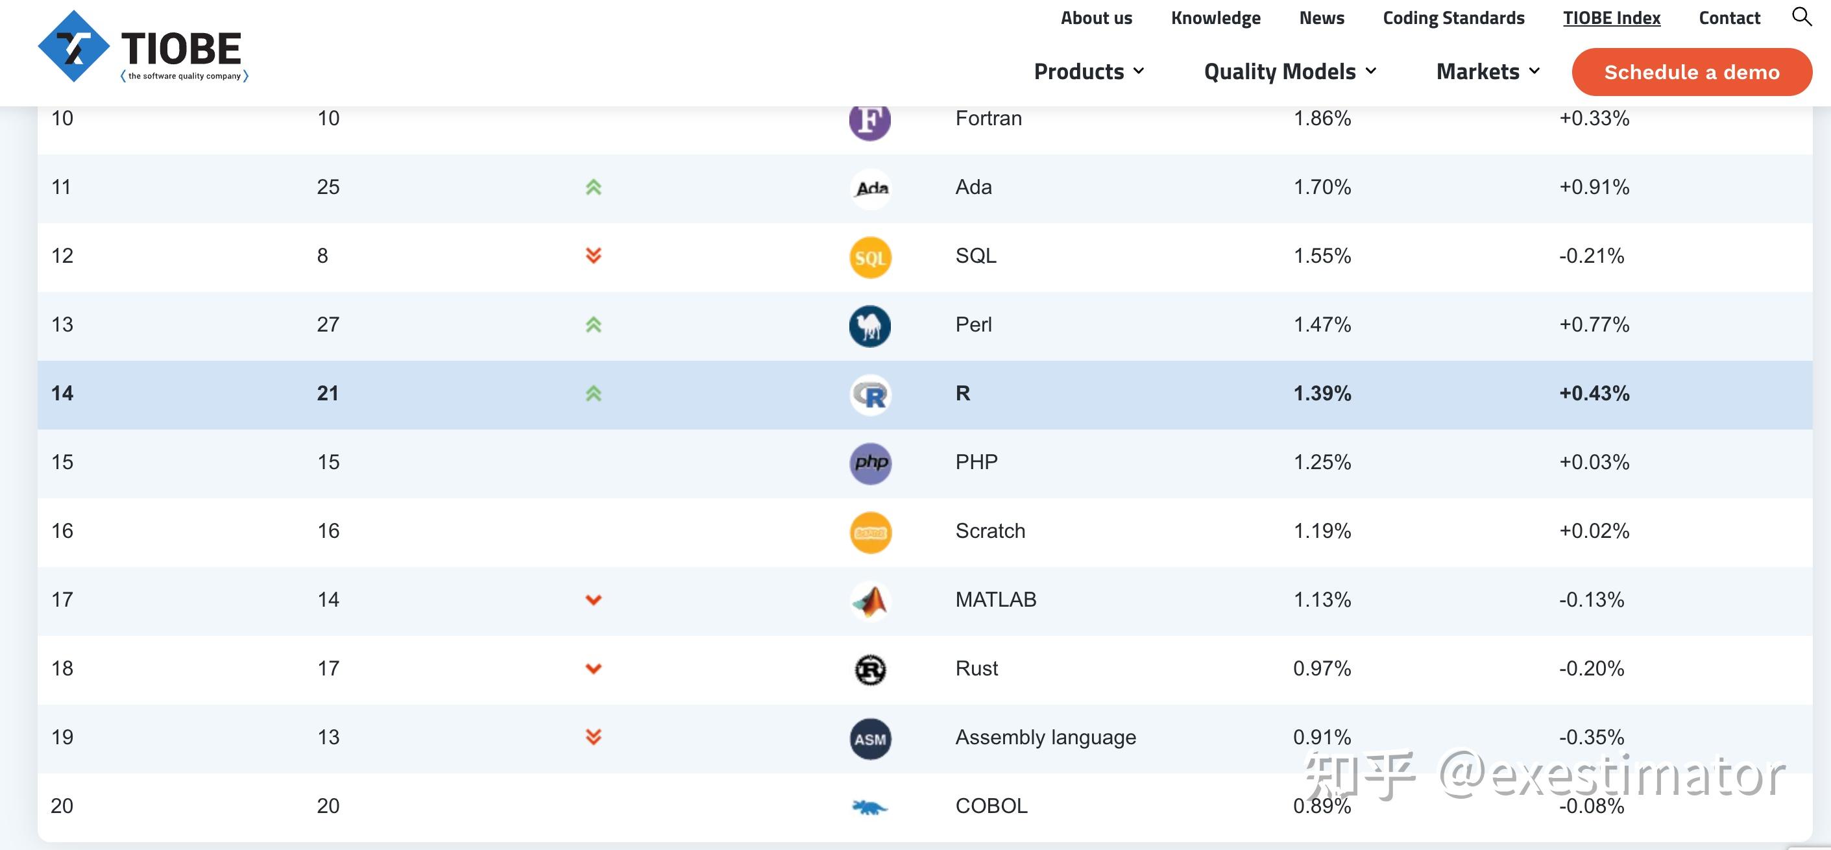
Task: Click the 1.39% rating for R
Action: 1322,393
